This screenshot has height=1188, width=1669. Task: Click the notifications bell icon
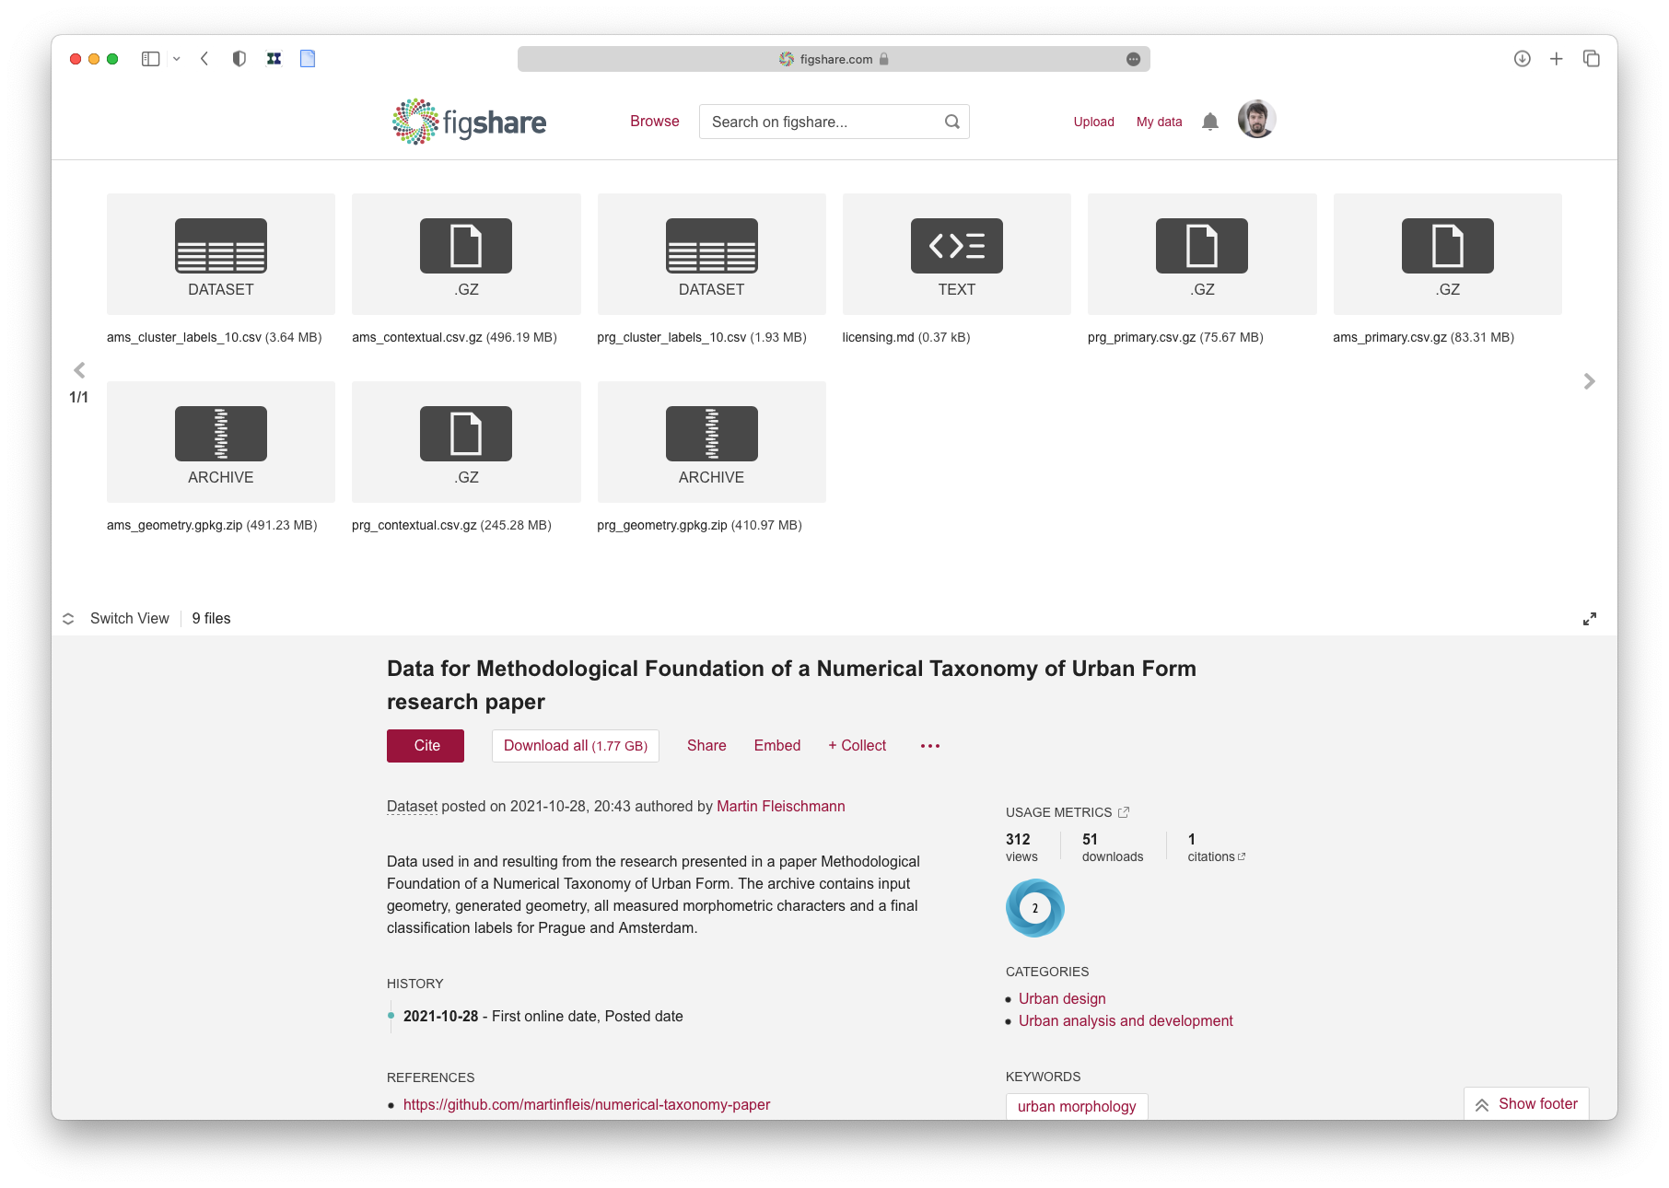tap(1210, 122)
